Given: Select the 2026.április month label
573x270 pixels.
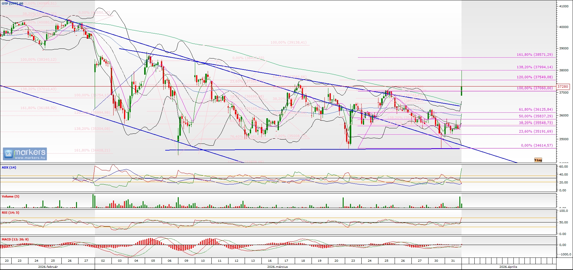Looking at the screenshot, I should coord(508,267).
